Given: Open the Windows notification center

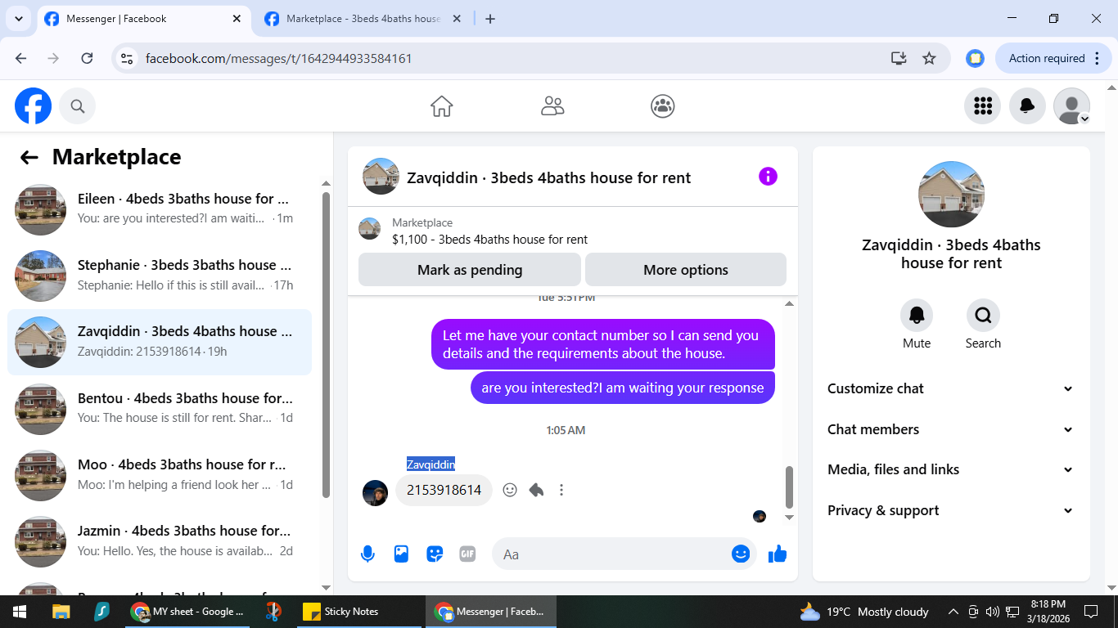Looking at the screenshot, I should [x=1091, y=612].
